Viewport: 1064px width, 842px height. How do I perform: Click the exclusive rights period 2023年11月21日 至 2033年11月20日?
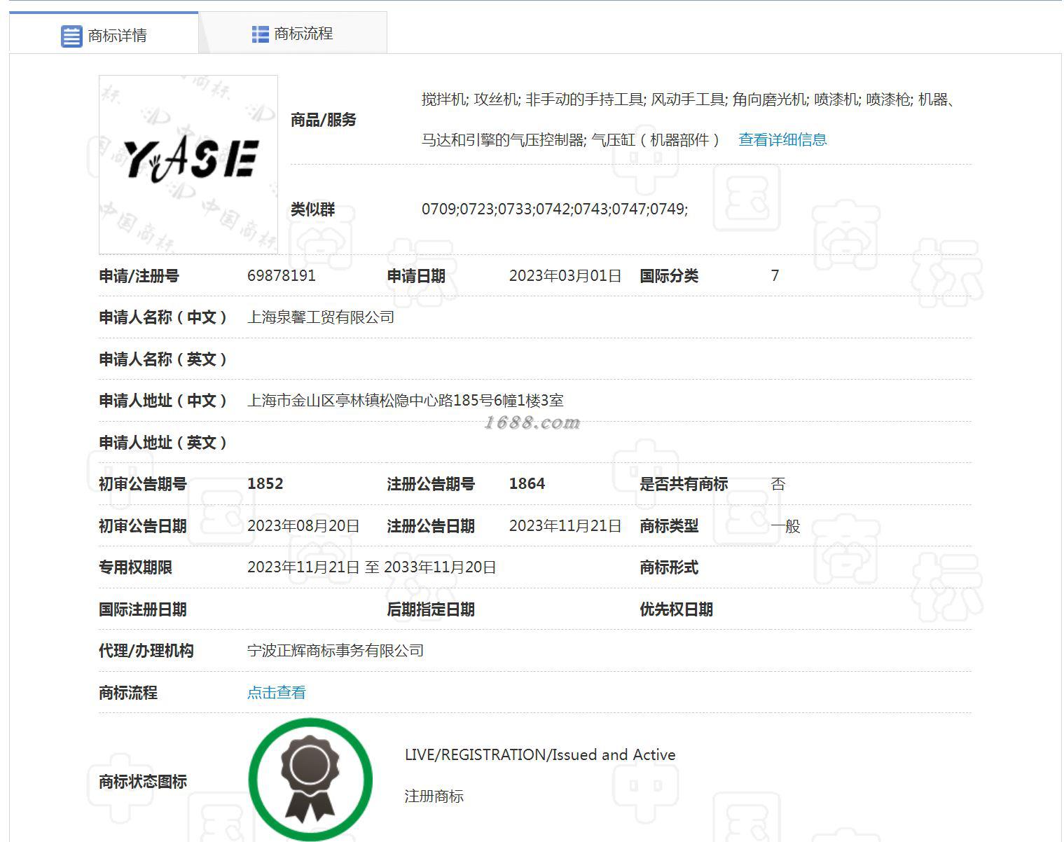(x=372, y=567)
